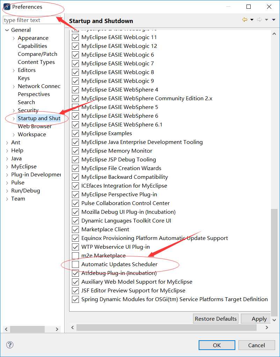Select Perspectives in the tree

(34, 94)
